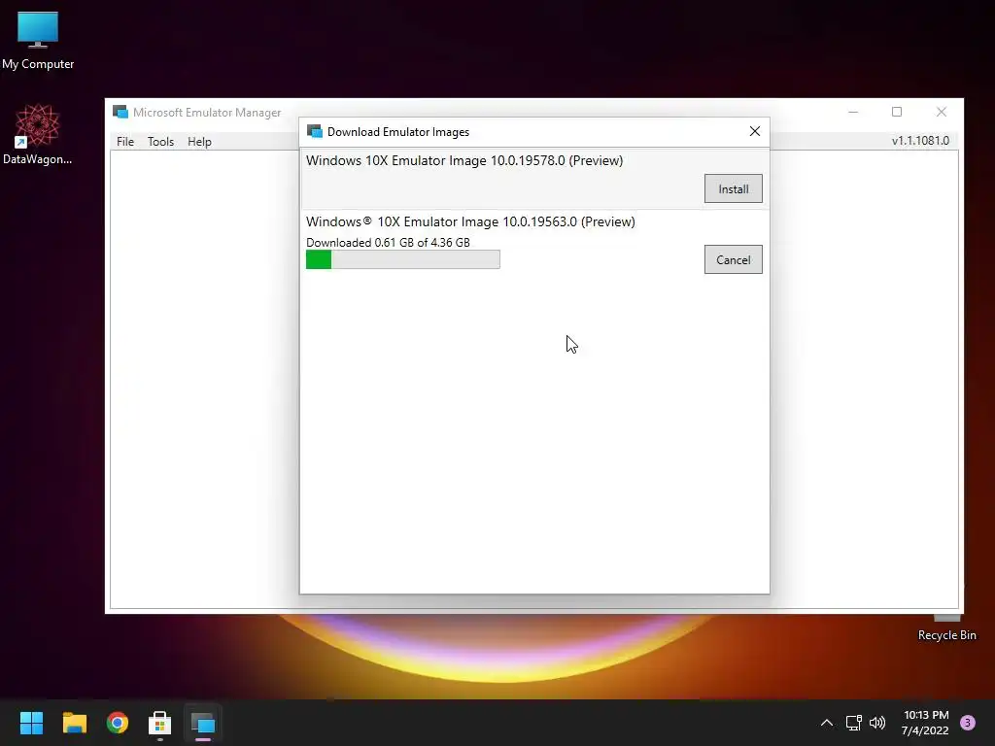The image size is (995, 746).
Task: Select Emulator Manager taskbar icon
Action: pyautogui.click(x=203, y=723)
